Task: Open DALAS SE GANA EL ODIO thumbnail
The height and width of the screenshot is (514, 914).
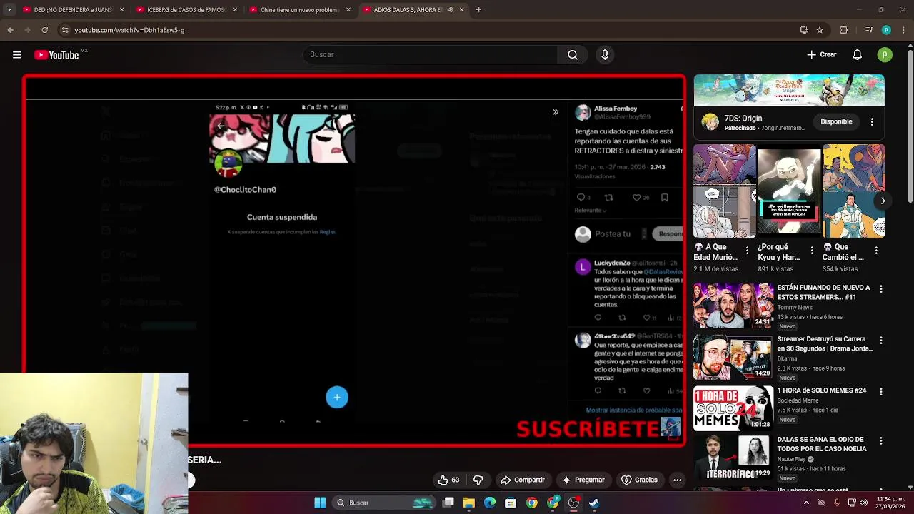Action: pos(733,458)
